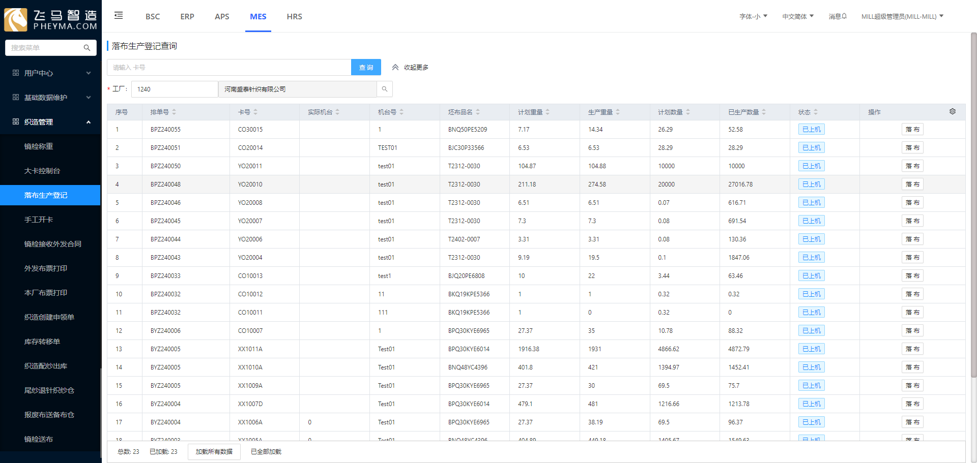Viewport: 977px width, 463px height.
Task: Switch to the ERP tab
Action: point(187,16)
